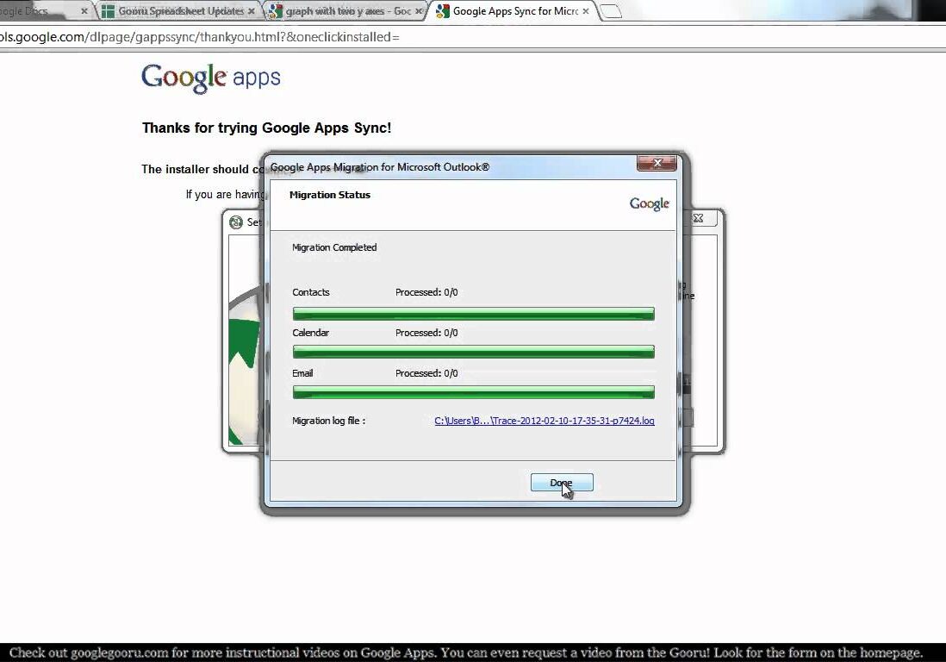This screenshot has height=662, width=946.
Task: Click the Google logo in the migration dialog
Action: click(x=649, y=204)
